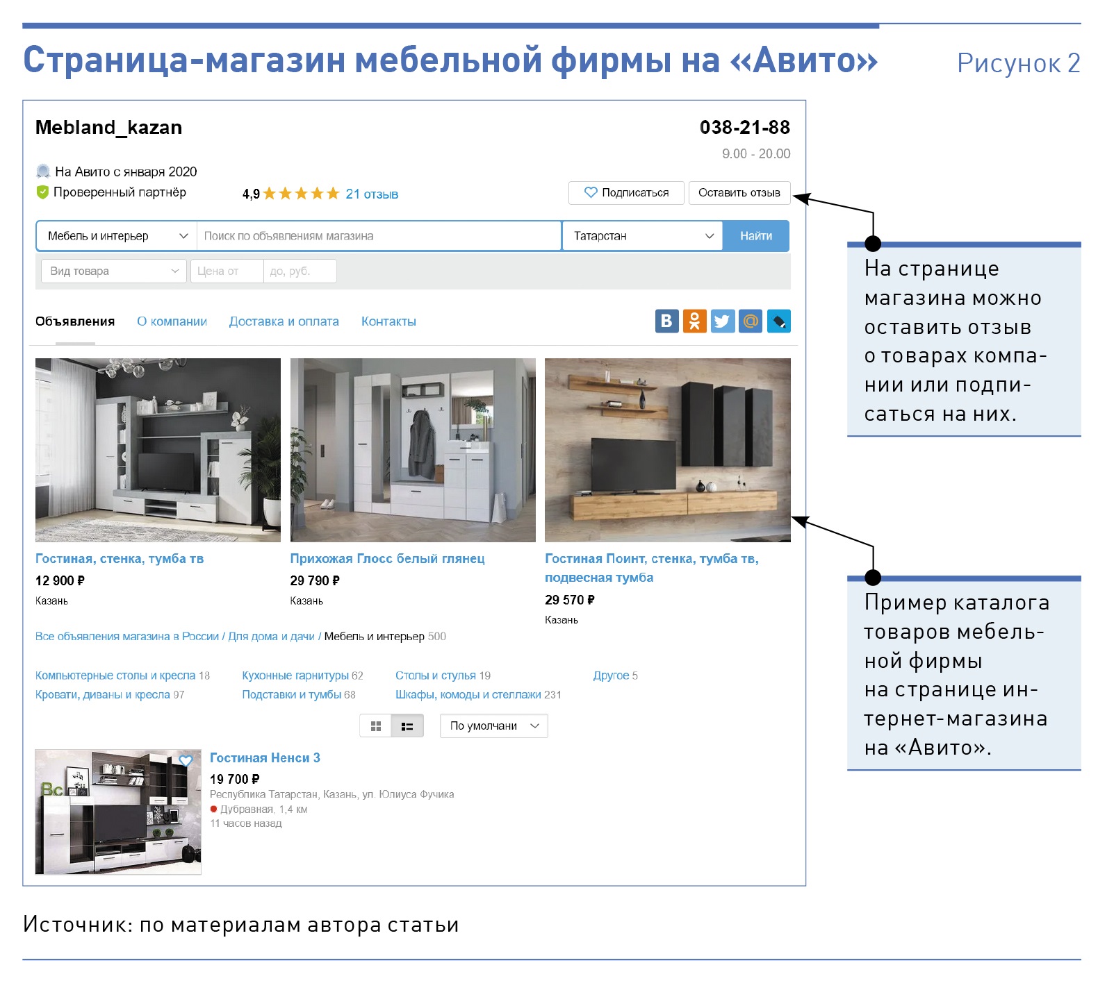Viewport: 1098px width, 981px height.
Task: Focus the store listings search field
Action: tap(379, 236)
